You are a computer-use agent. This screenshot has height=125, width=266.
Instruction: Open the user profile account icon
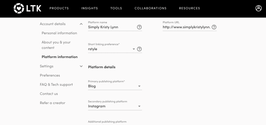pos(258,8)
